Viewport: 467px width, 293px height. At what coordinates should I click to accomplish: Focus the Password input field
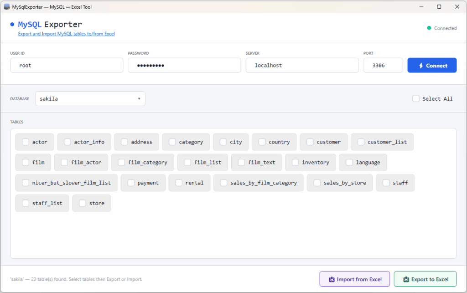coord(184,66)
